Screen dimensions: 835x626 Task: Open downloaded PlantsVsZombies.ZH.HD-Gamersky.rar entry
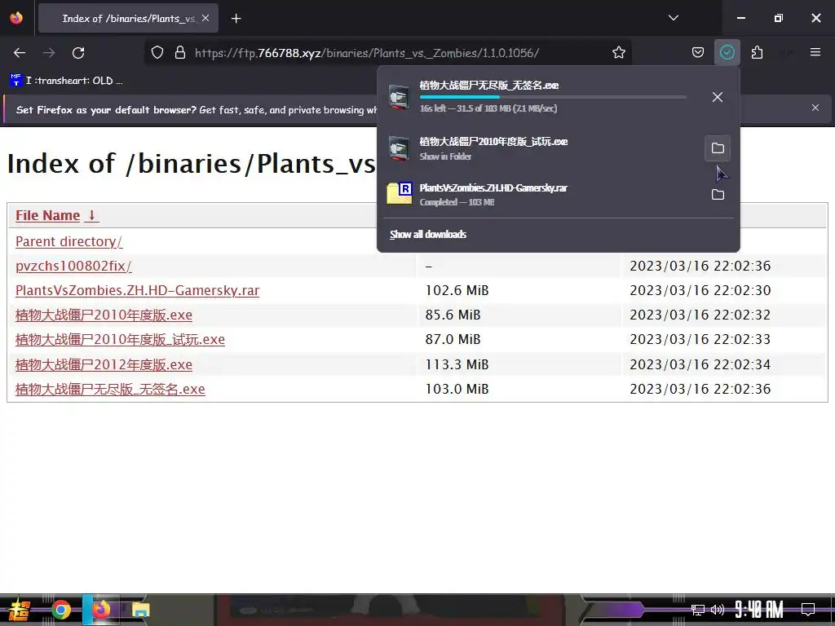541,194
